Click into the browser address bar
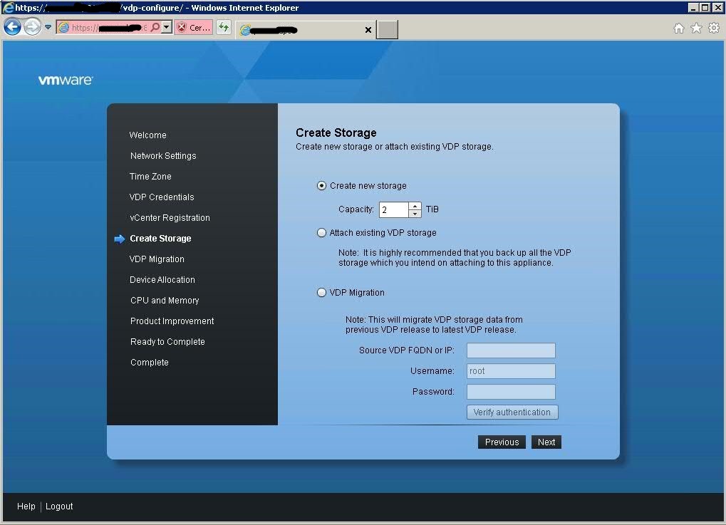This screenshot has height=525, width=726. (x=109, y=27)
